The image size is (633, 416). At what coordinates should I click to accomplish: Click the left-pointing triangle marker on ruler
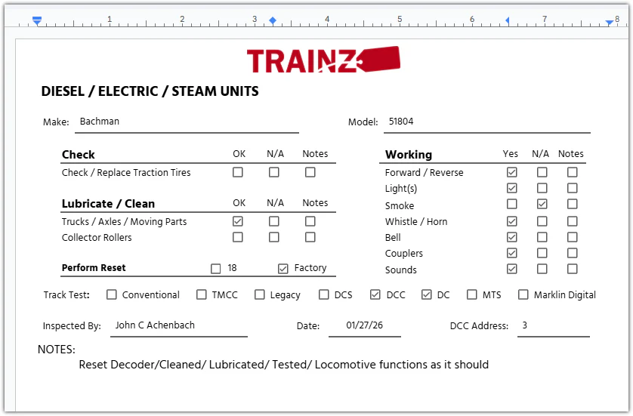point(507,20)
